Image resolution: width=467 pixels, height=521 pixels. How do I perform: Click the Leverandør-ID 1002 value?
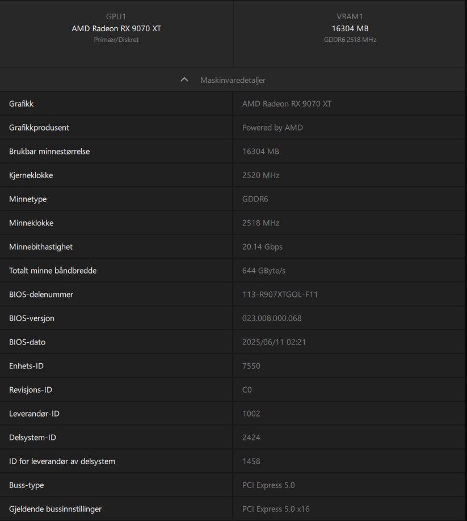coord(251,414)
